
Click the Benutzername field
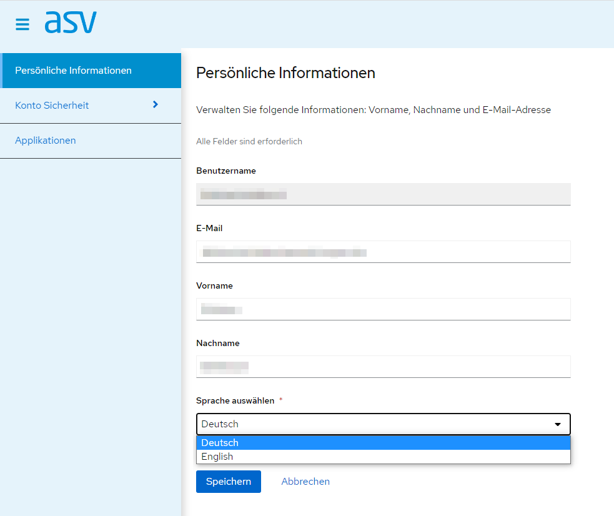pos(384,194)
